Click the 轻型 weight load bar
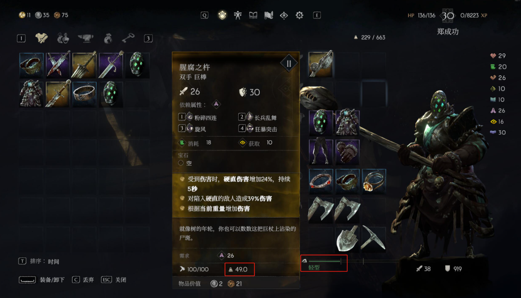 324,263
